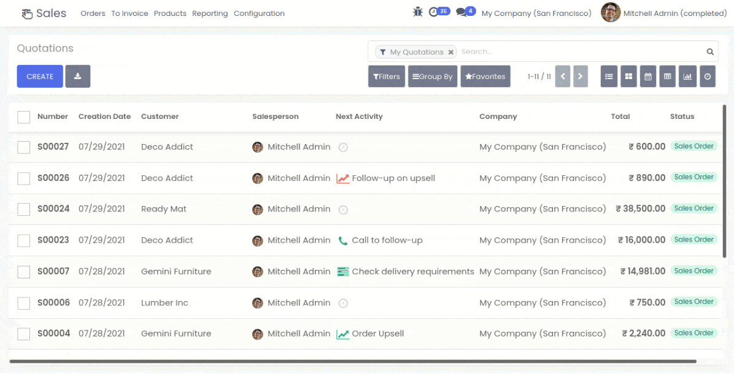The width and height of the screenshot is (734, 374).
Task: Open the debug bug icon menu
Action: coord(418,12)
